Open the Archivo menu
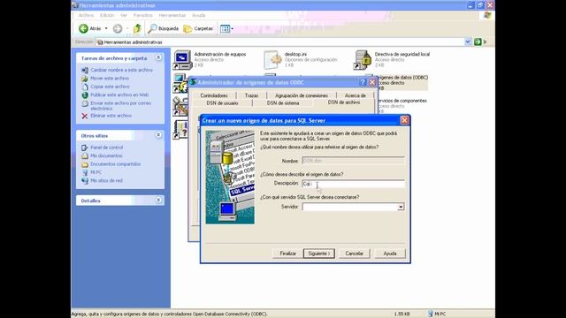 tap(86, 15)
